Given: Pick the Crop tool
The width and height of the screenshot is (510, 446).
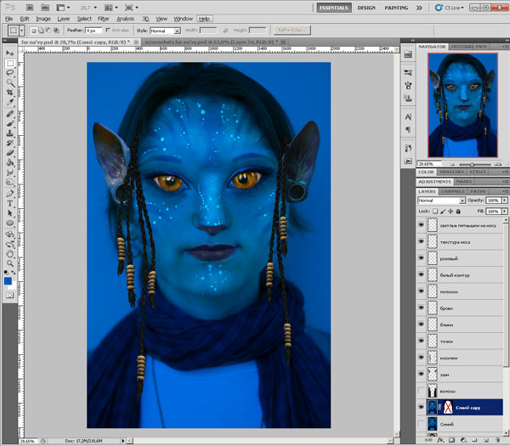Looking at the screenshot, I should click(x=9, y=93).
